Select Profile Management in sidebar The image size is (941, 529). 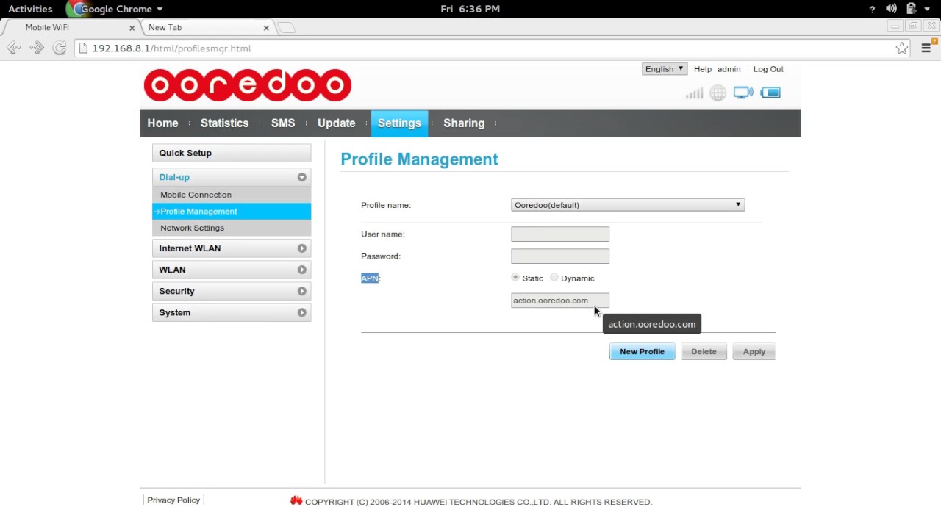[x=232, y=212]
